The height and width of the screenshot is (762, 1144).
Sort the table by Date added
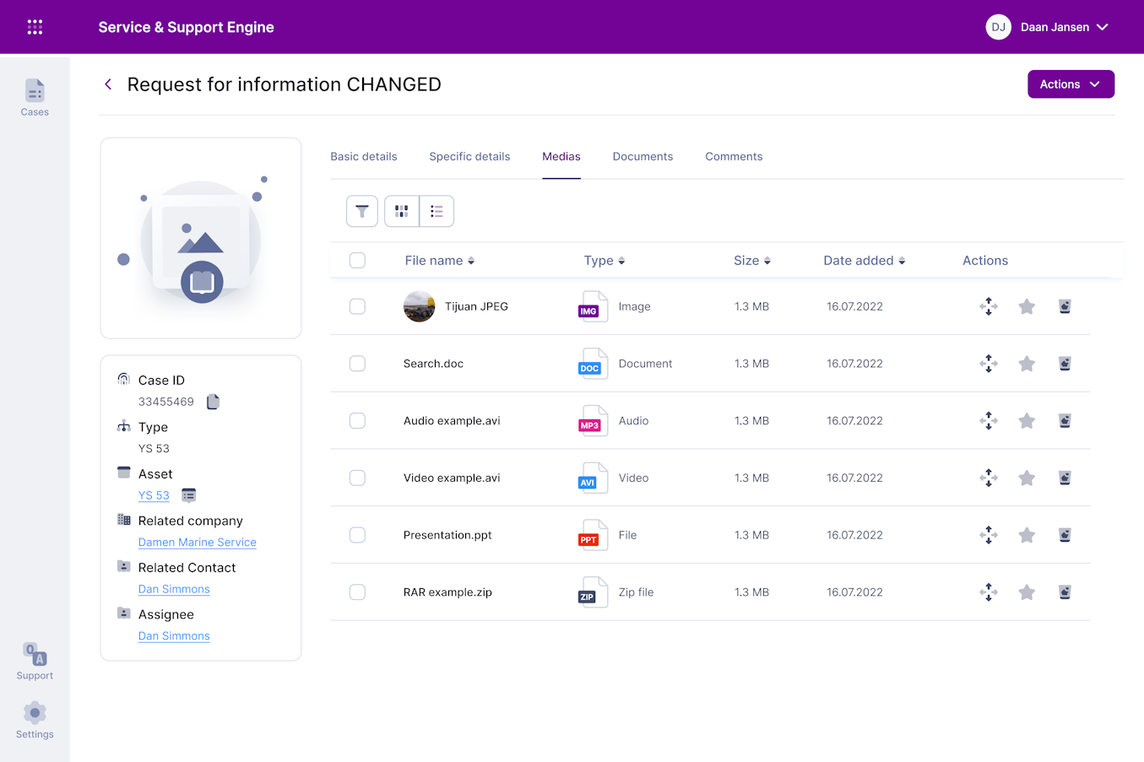coord(864,261)
